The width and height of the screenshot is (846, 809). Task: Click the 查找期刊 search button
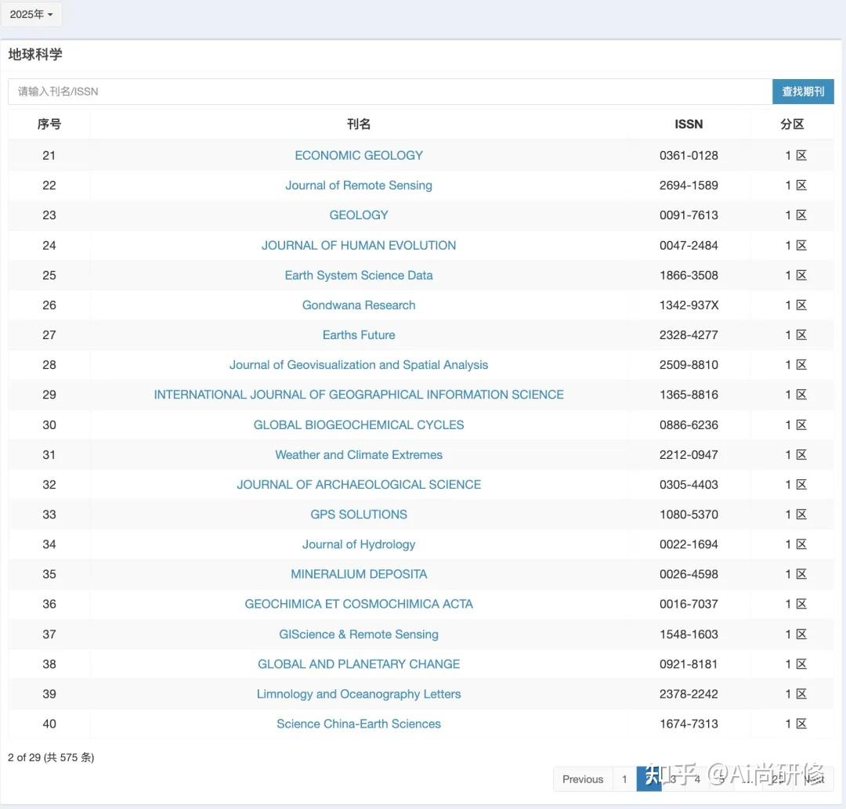point(803,92)
